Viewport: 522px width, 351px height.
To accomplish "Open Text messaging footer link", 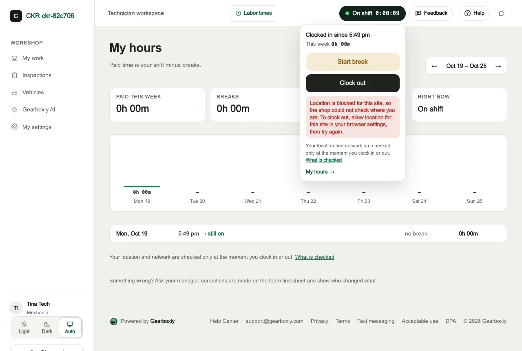I will click(376, 321).
